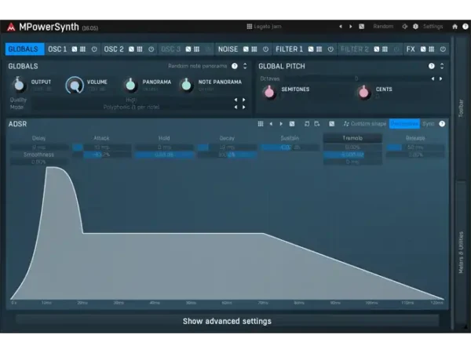Screen dimensions: 471x353
Task: Click the SEMITONES knob
Action: [269, 93]
